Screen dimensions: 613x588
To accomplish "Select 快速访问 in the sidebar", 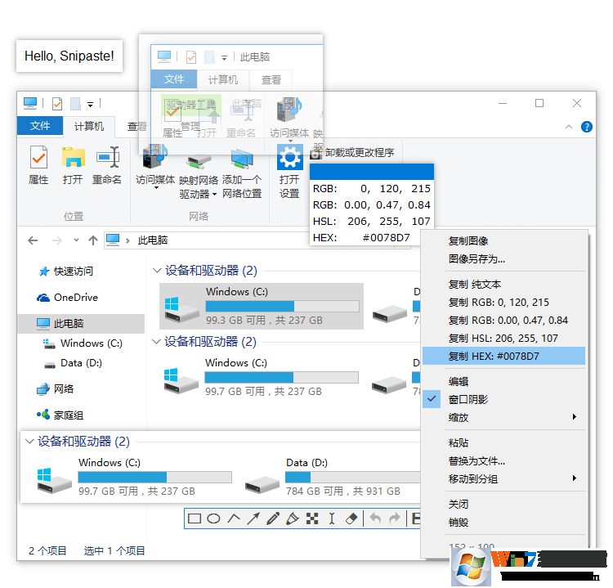I will point(65,272).
